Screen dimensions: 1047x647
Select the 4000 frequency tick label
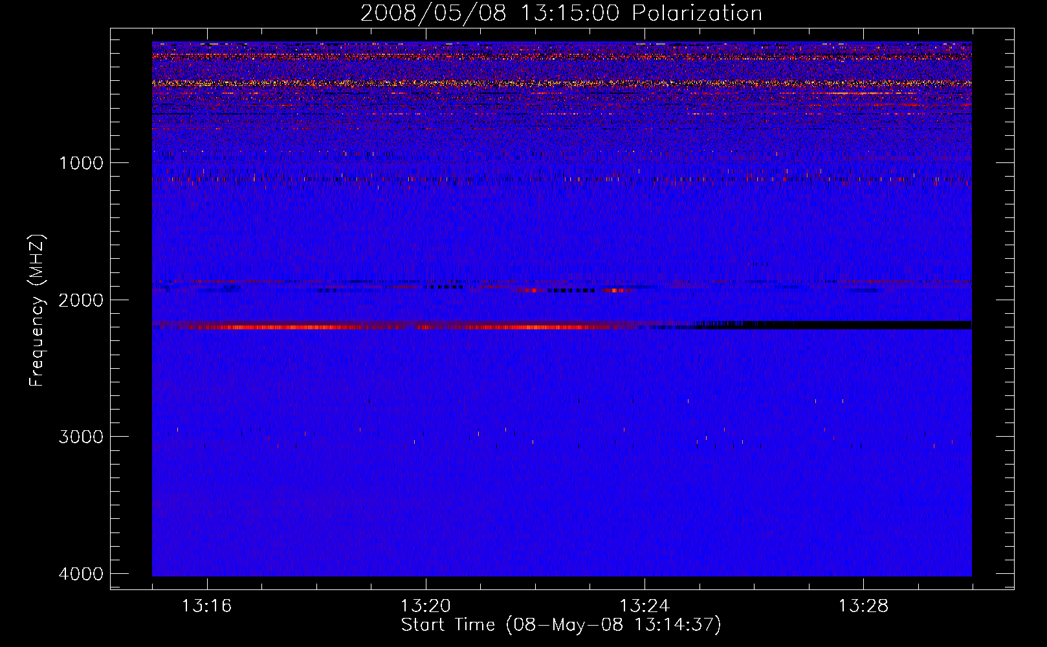81,574
